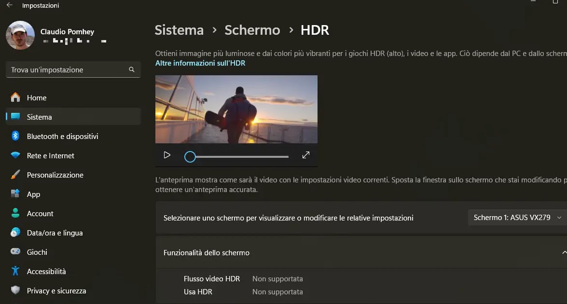Open Giochi settings section
The image size is (567, 304).
(37, 252)
